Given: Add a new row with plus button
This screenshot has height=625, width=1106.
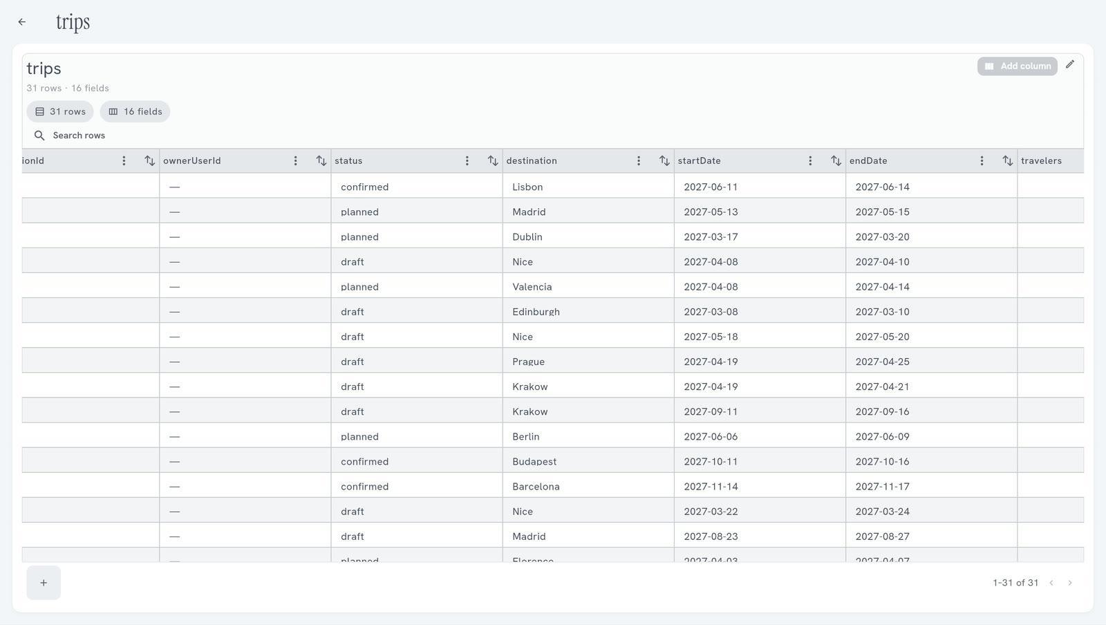Looking at the screenshot, I should [44, 583].
